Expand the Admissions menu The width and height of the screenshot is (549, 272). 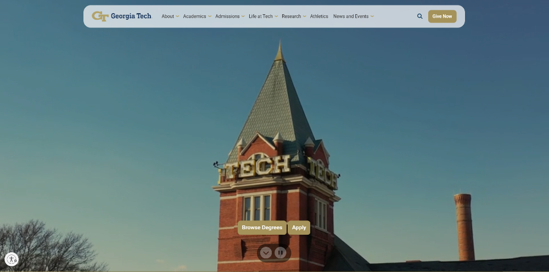click(229, 16)
